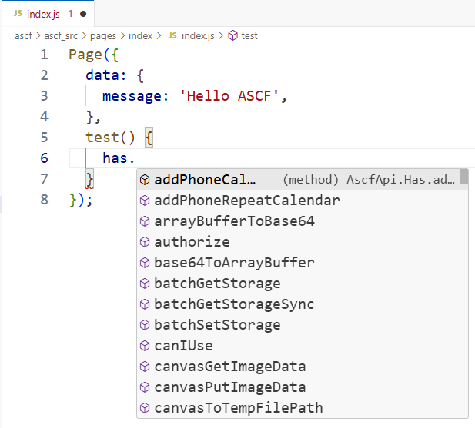The width and height of the screenshot is (475, 428).
Task: Pick the authorize method suggestion
Action: point(303,242)
